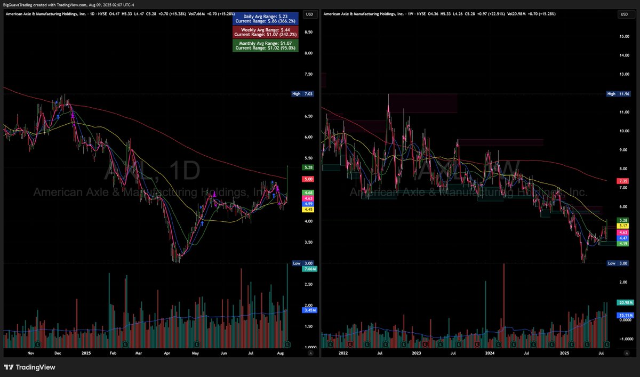Viewport: 640px width, 377px height.
Task: Click the blue 4.59 price label on the daily chart
Action: [x=308, y=204]
